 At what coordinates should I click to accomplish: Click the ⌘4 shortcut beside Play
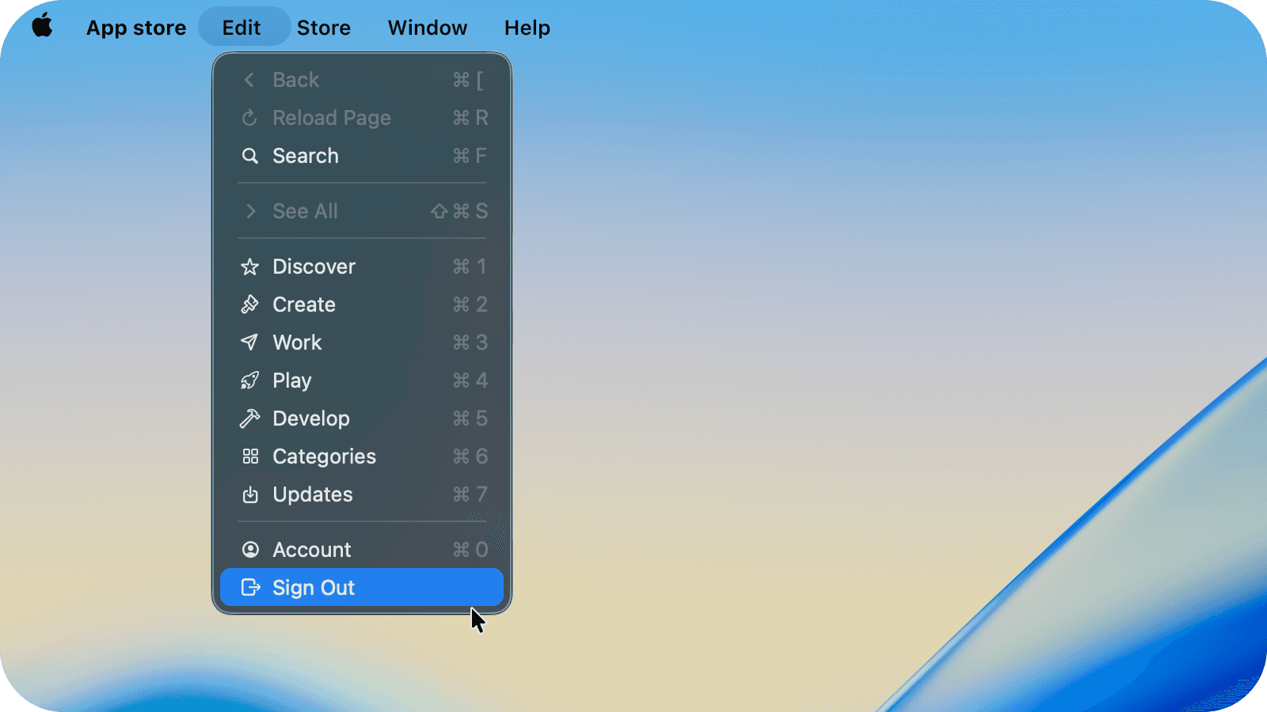point(470,381)
